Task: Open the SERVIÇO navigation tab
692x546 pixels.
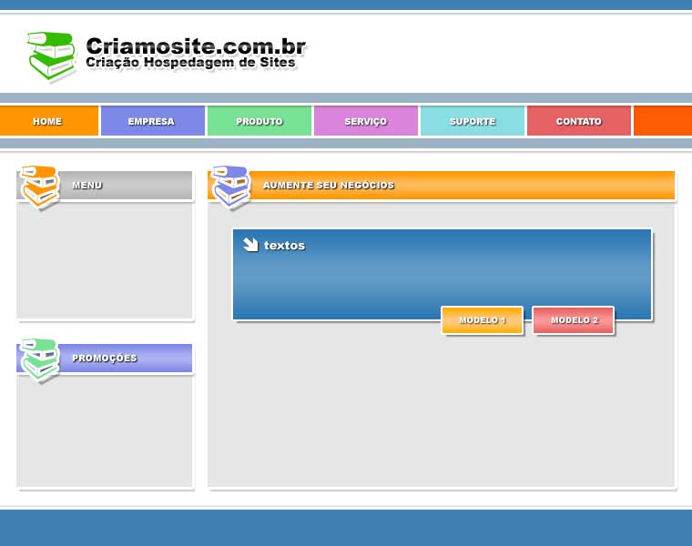Action: (366, 121)
